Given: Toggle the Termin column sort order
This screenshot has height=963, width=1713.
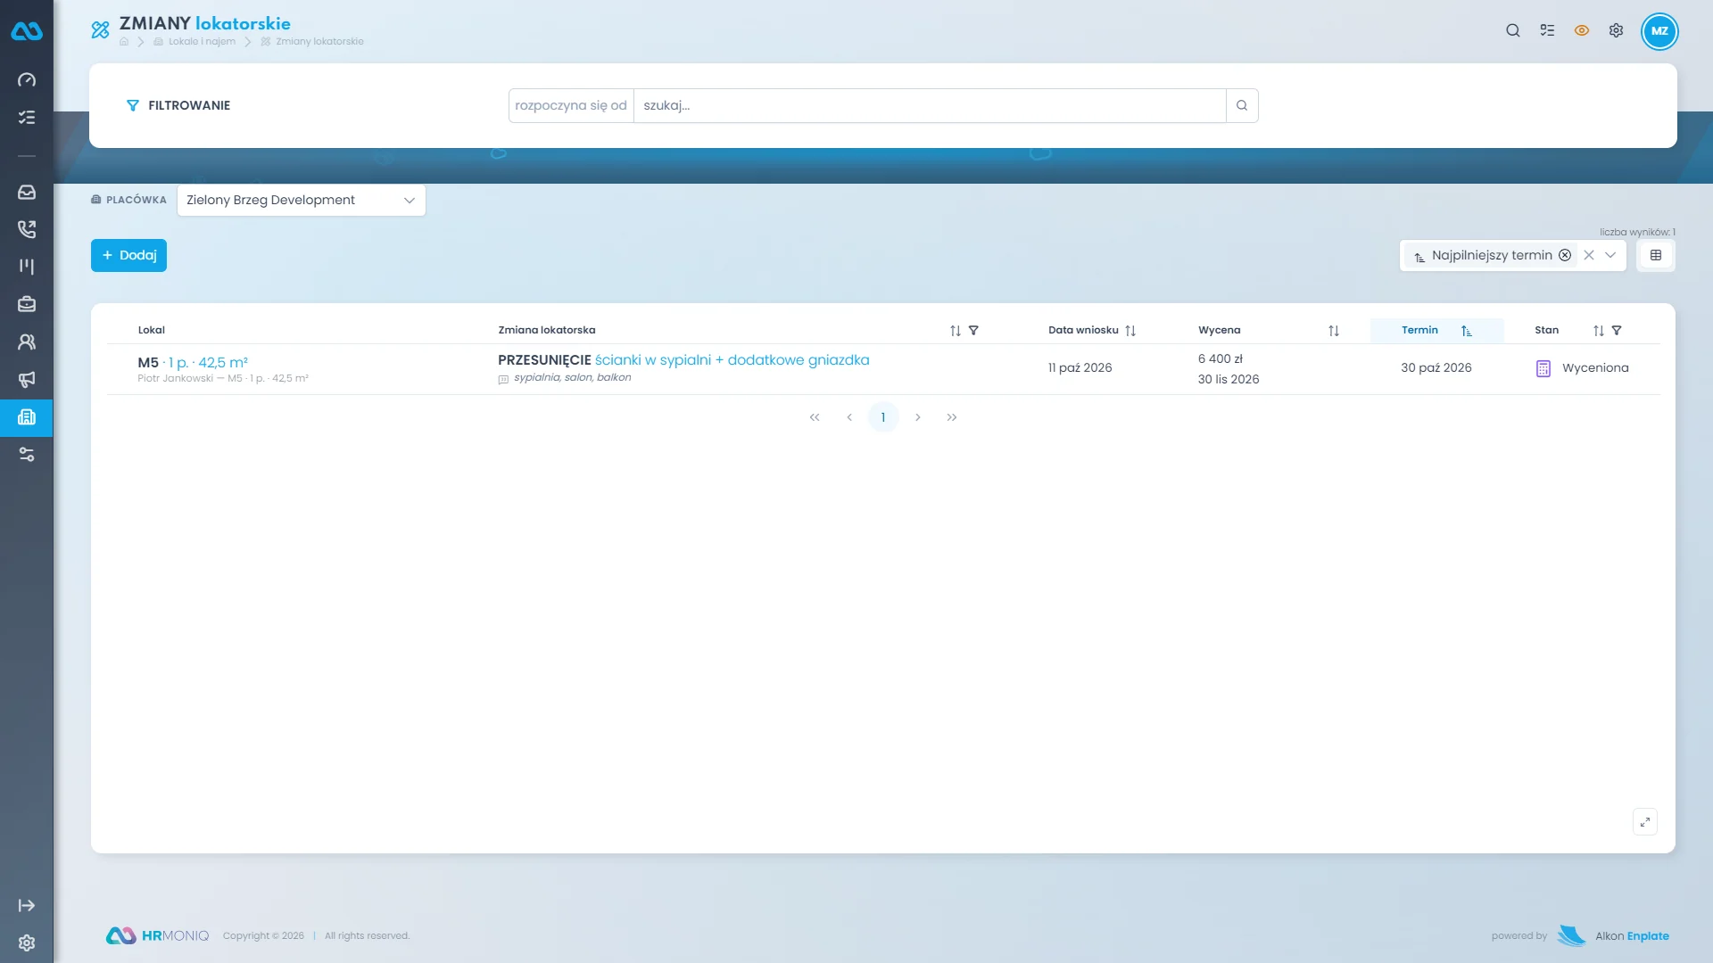Looking at the screenshot, I should pyautogui.click(x=1466, y=331).
